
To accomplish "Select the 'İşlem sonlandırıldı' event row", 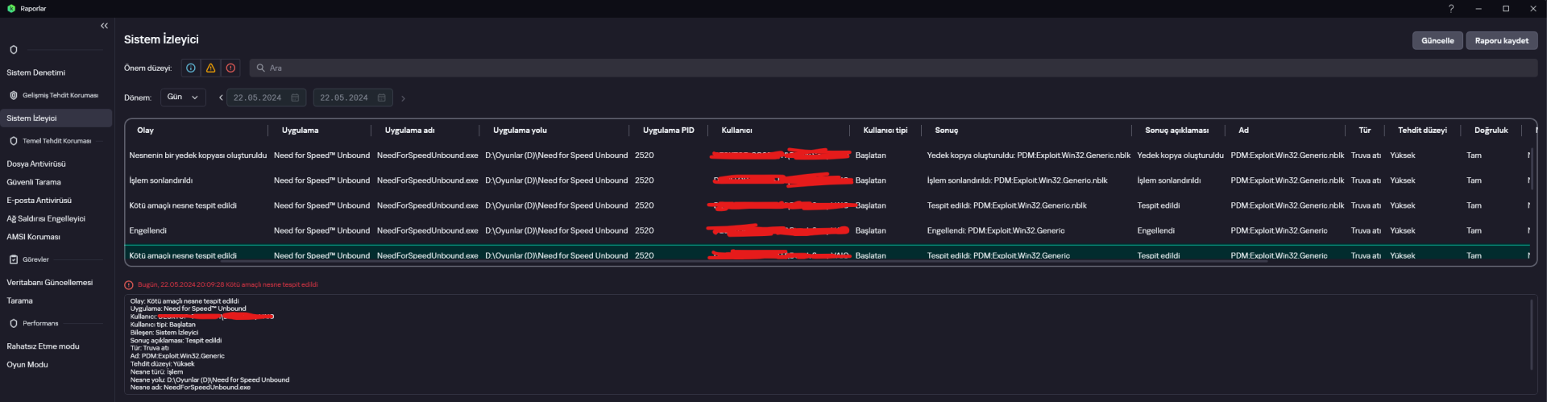I will point(827,180).
